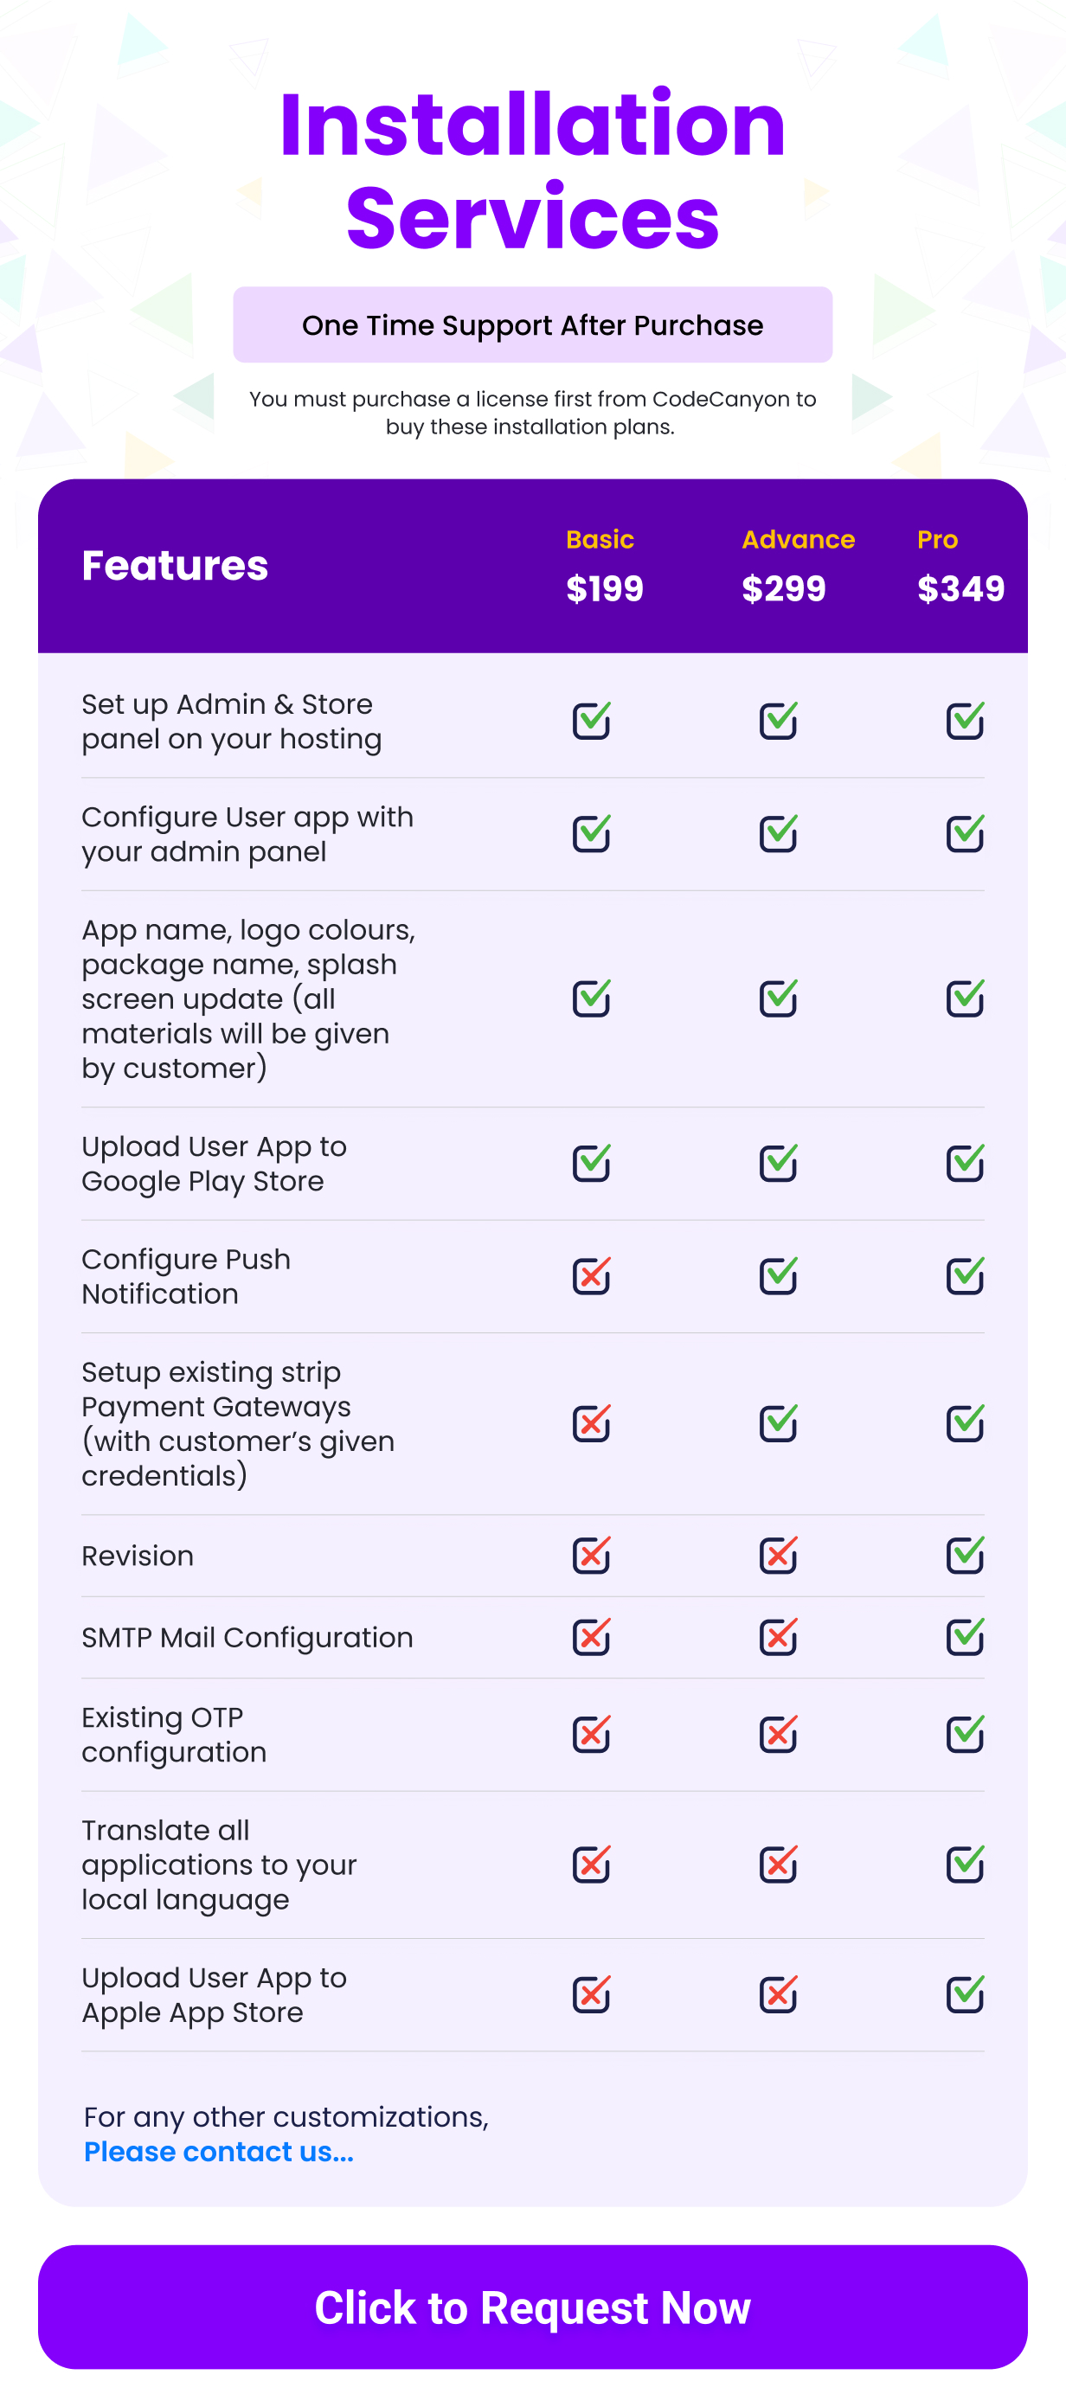This screenshot has width=1066, height=2407.
Task: Click the Pro checkmark for Upload to Apple App Store
Action: click(x=965, y=1994)
